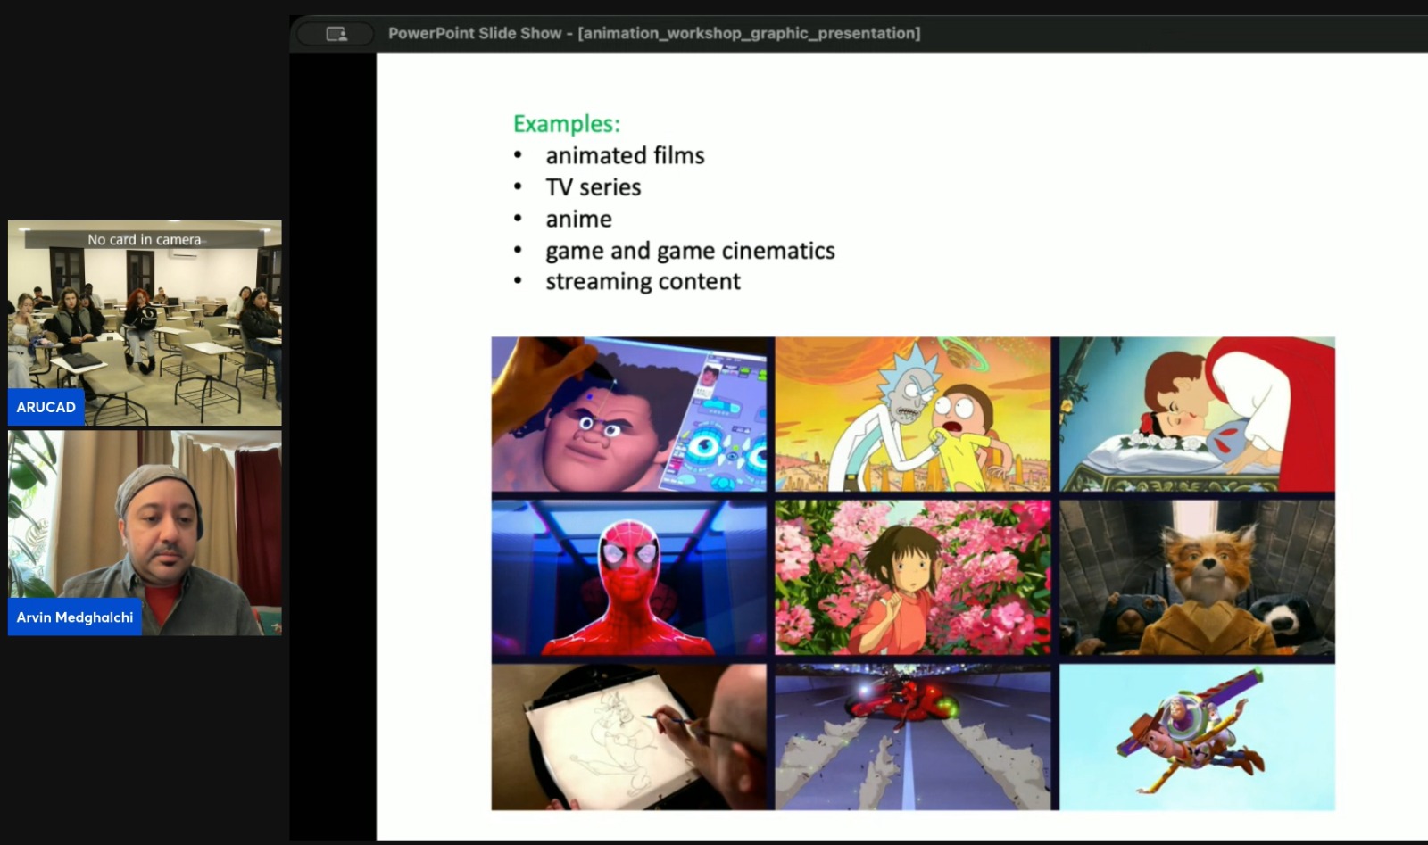Click the hand-drawn sketch animator image

(x=628, y=737)
